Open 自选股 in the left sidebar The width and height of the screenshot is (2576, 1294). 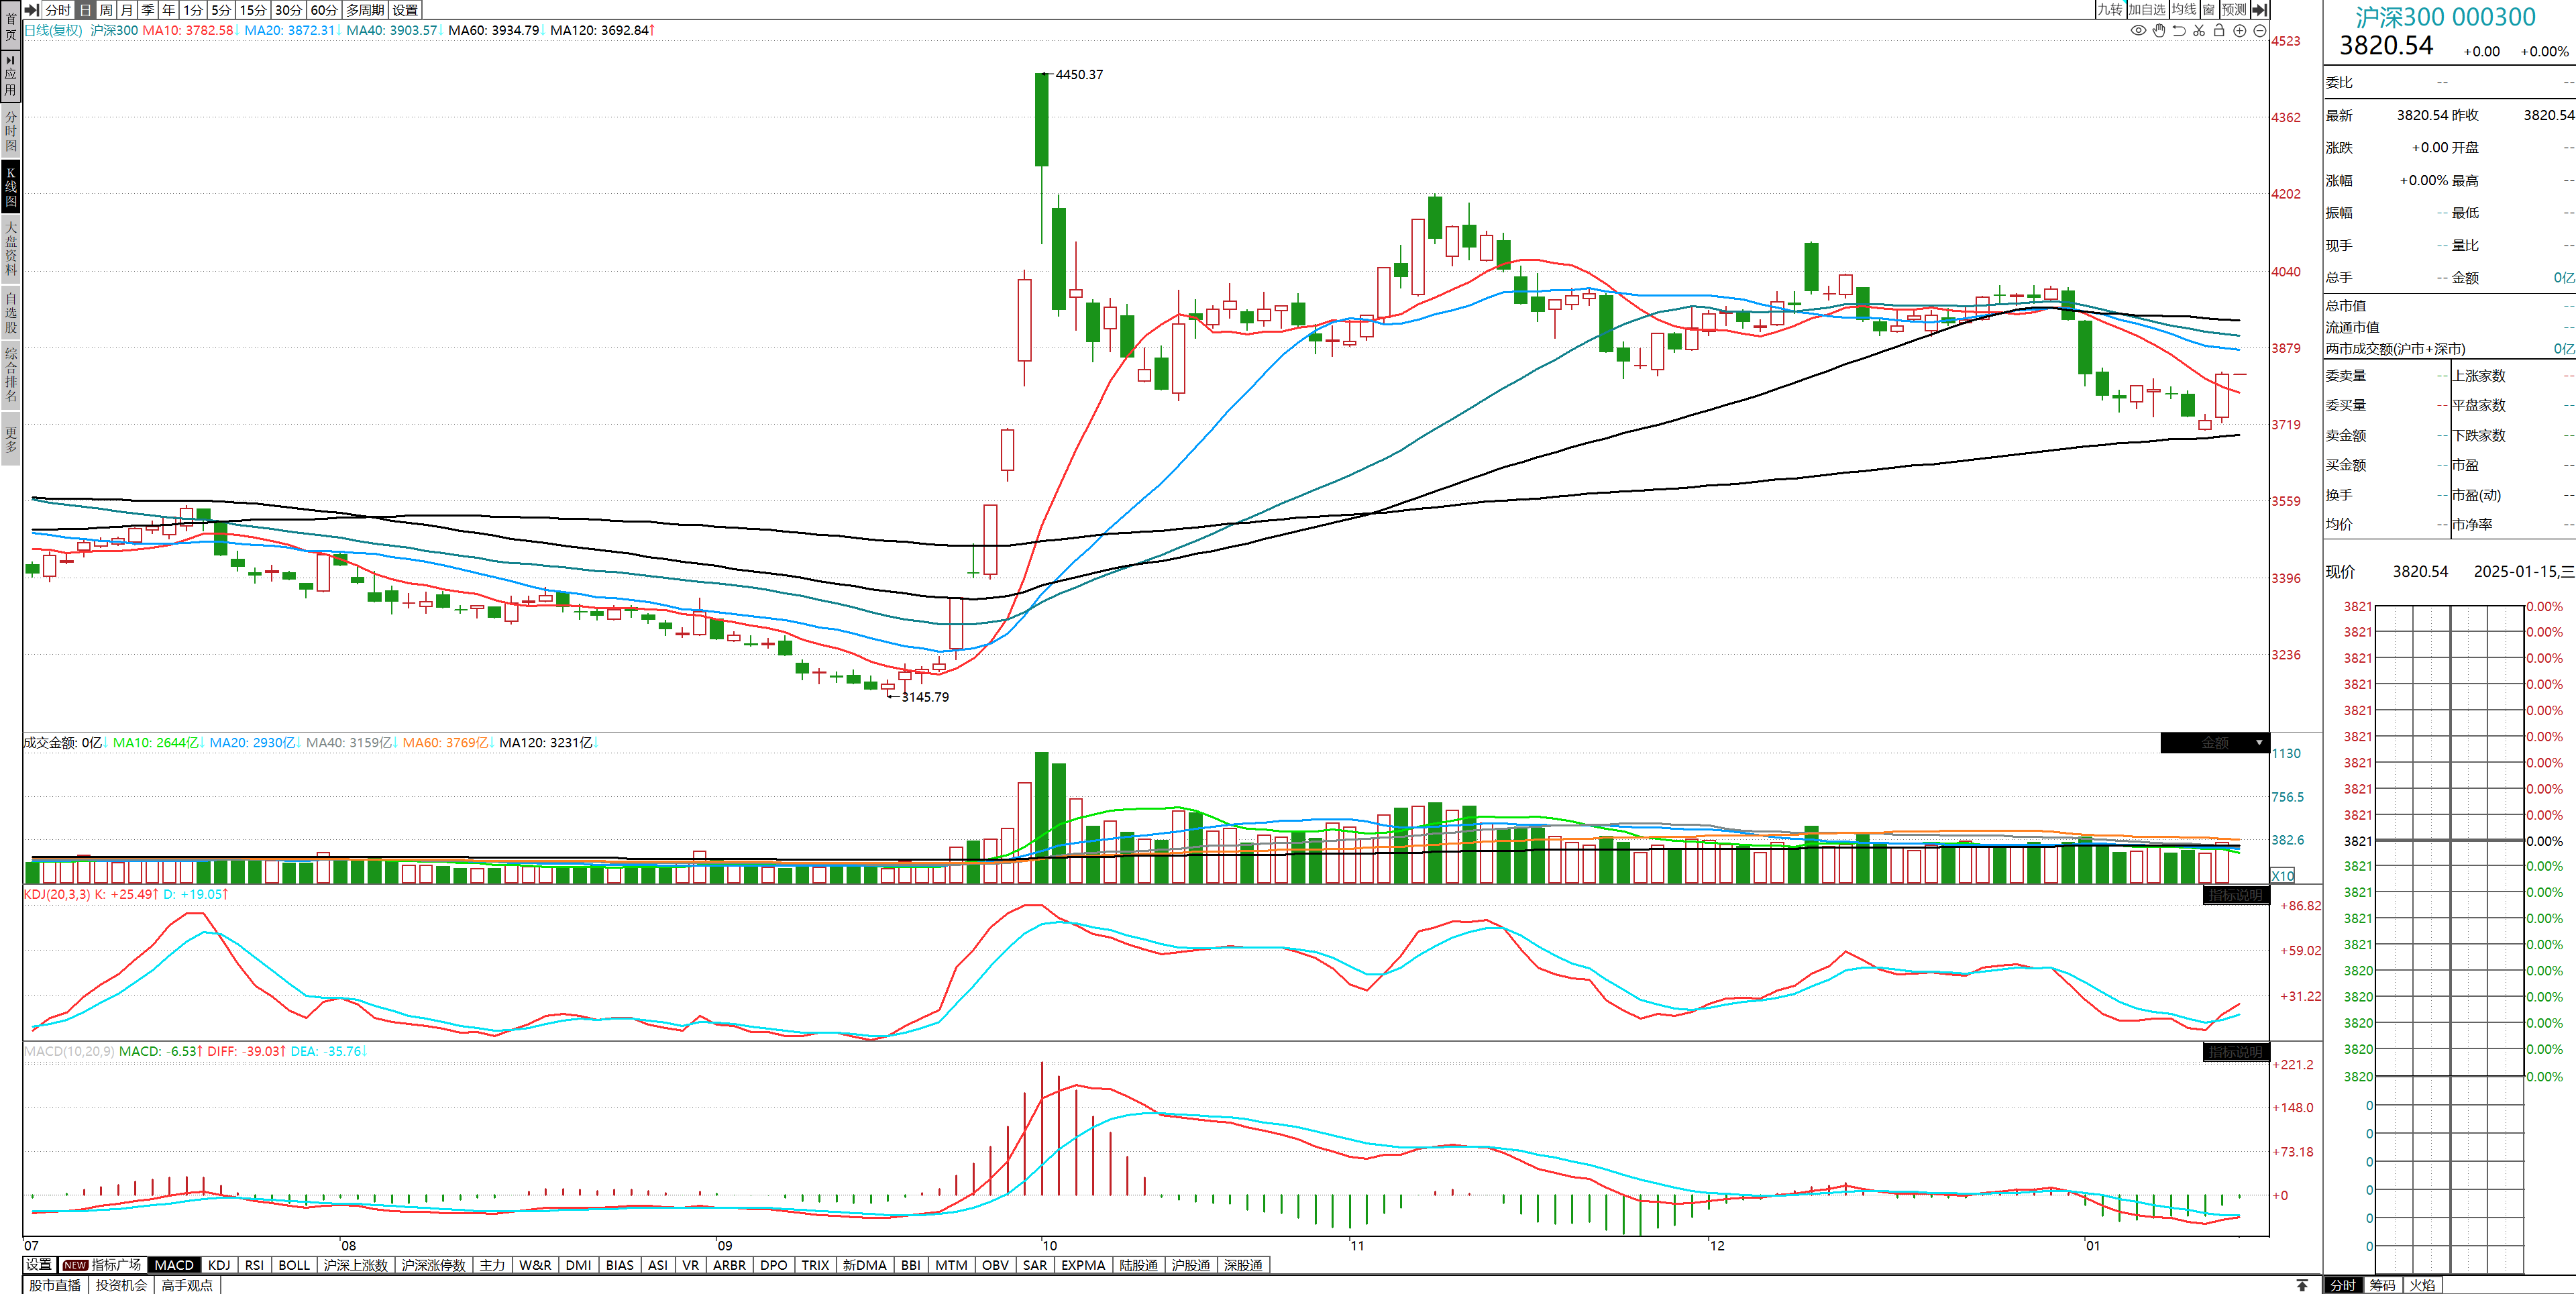click(11, 312)
